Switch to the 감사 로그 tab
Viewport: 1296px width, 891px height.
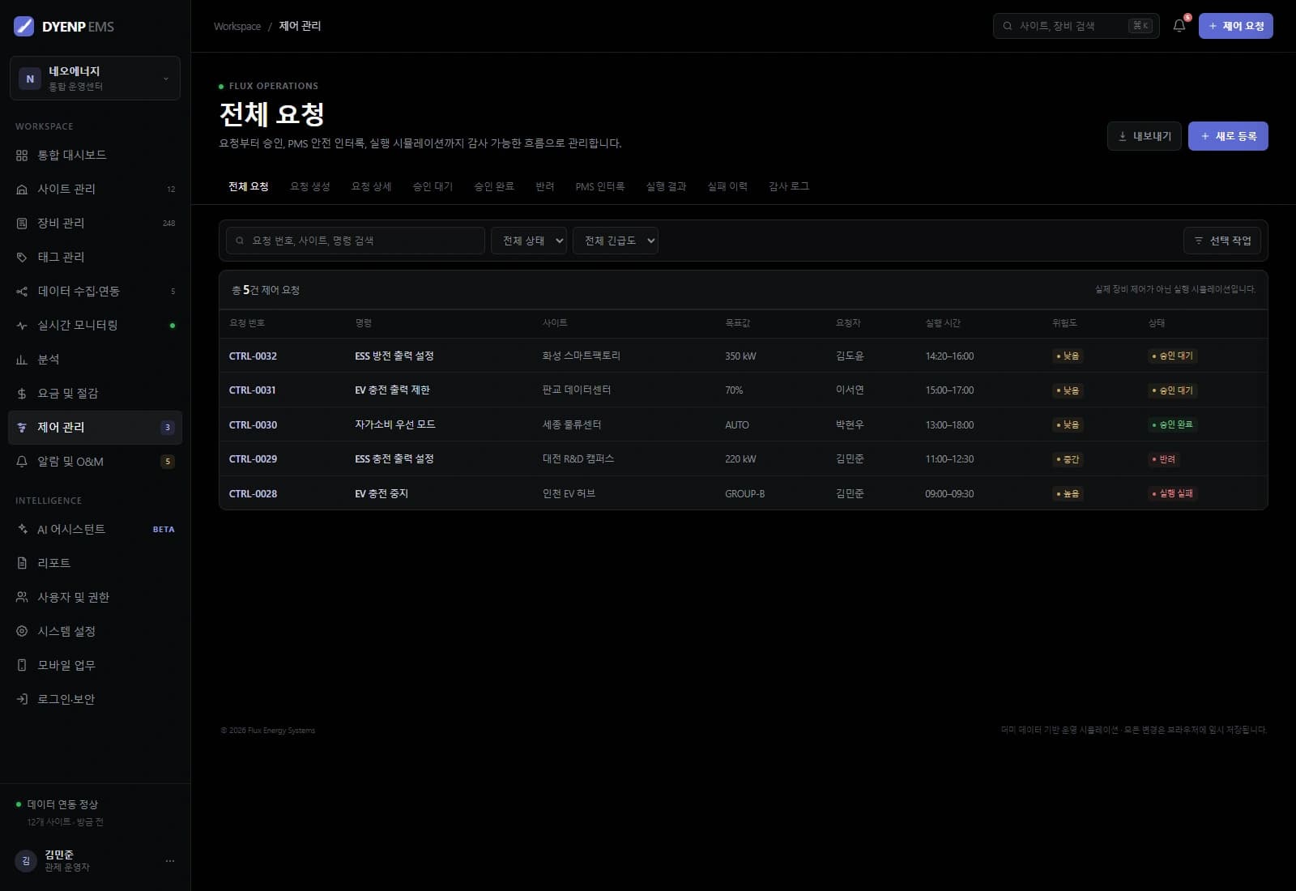789,186
